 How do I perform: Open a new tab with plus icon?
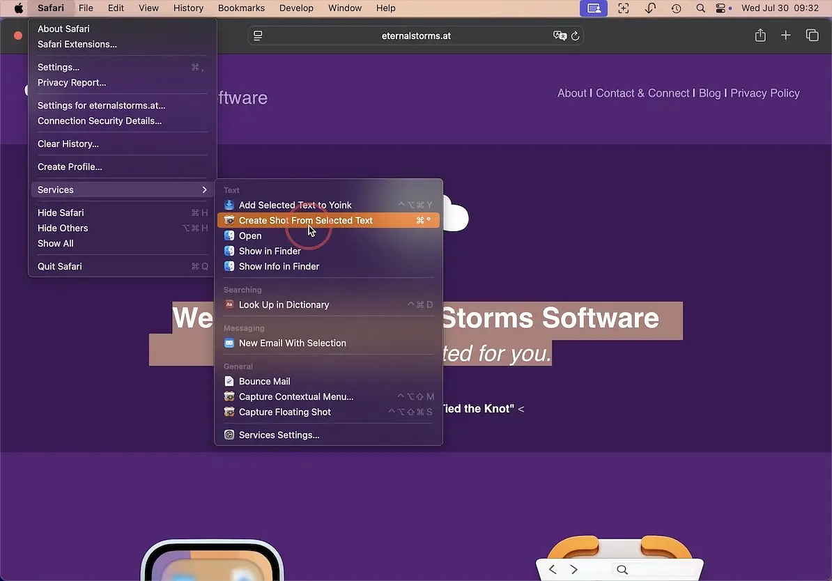(785, 36)
